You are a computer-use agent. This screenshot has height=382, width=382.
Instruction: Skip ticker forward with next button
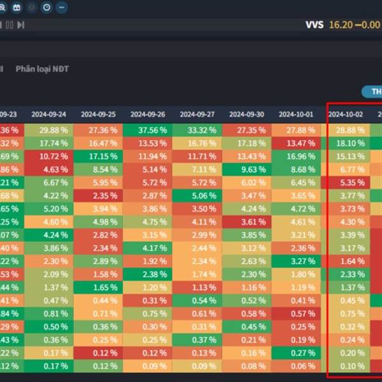(21, 25)
